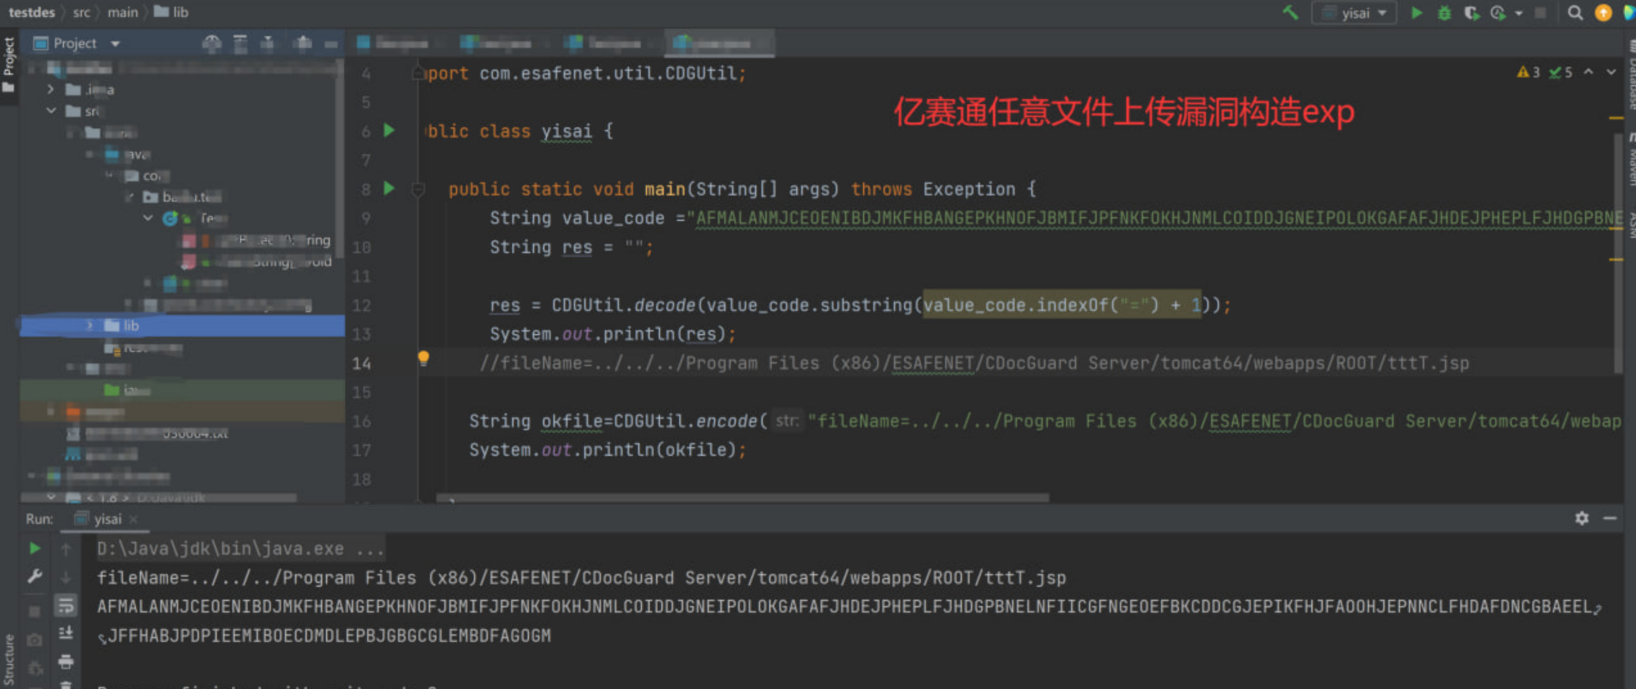Viewport: 1636px width, 689px height.
Task: Rerun yisai in Run panel
Action: click(x=35, y=548)
